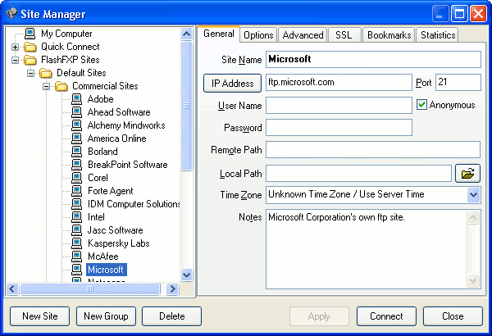Image resolution: width=492 pixels, height=336 pixels.
Task: Show the Bookmarks tab
Action: (x=389, y=34)
